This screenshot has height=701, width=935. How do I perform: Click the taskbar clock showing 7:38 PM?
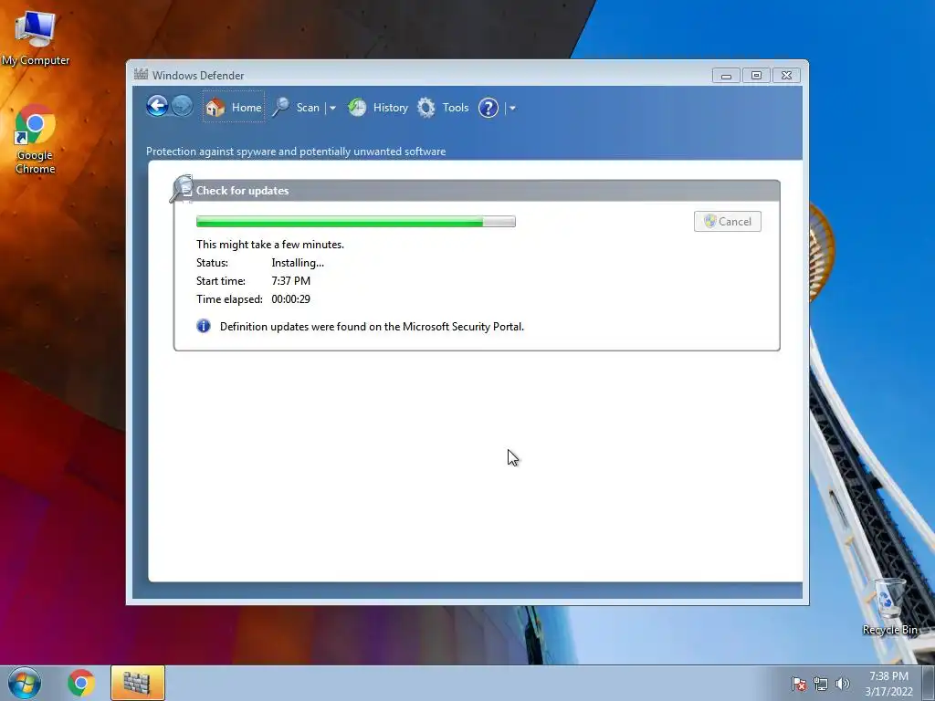[889, 684]
